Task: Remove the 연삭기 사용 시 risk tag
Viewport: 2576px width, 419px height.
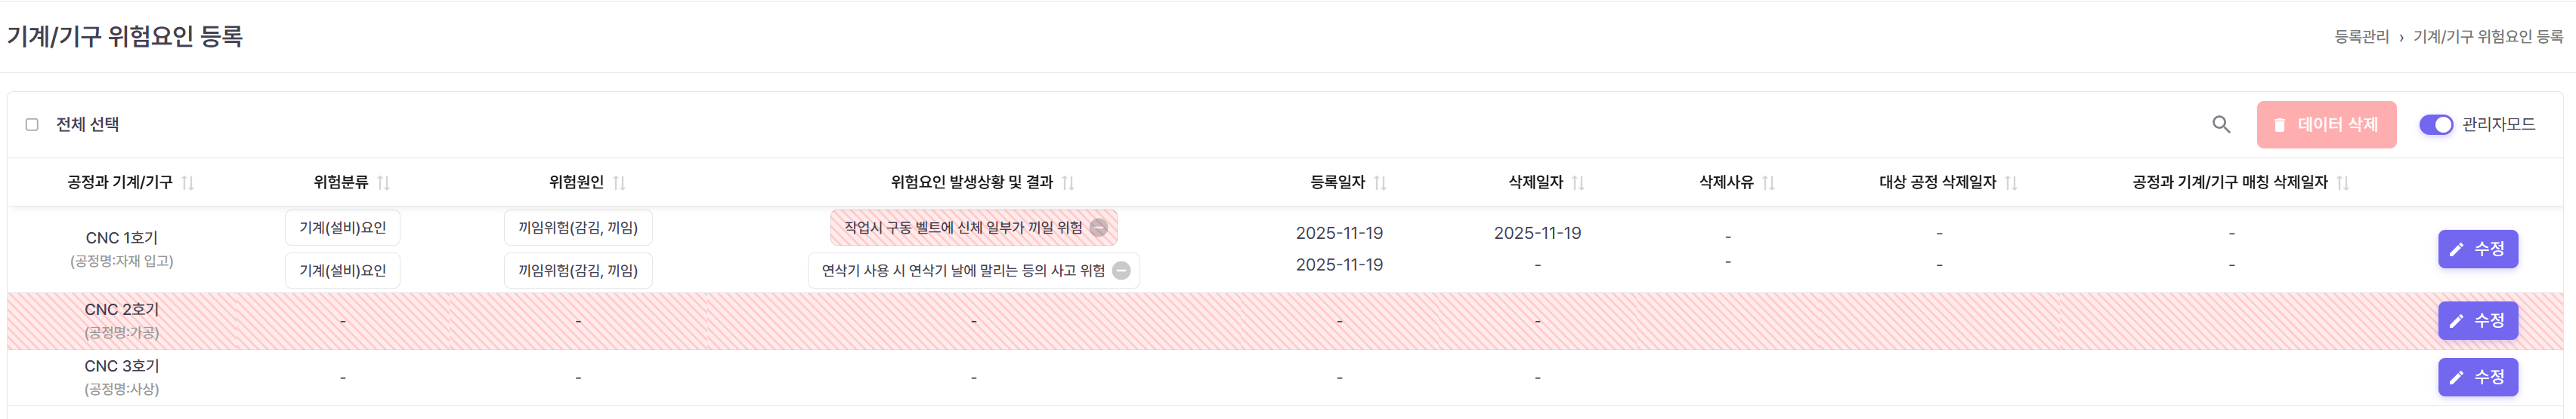Action: click(1121, 271)
